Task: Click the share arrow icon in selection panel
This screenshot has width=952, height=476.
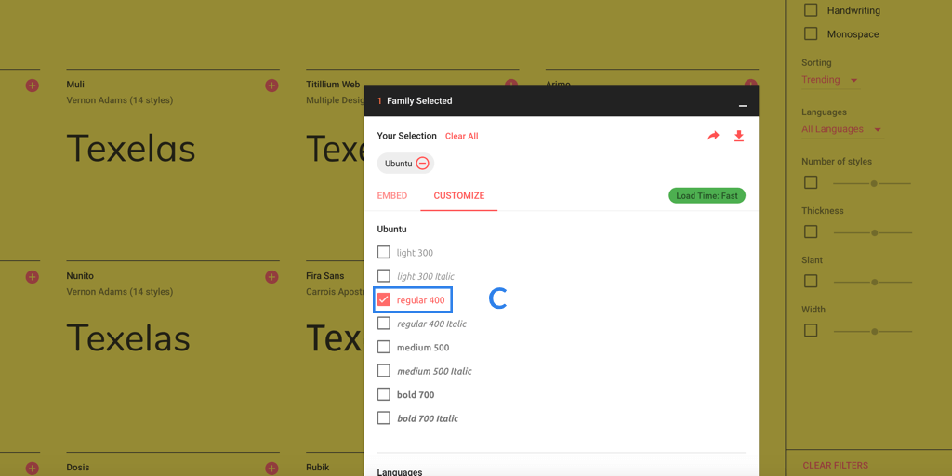Action: tap(713, 136)
